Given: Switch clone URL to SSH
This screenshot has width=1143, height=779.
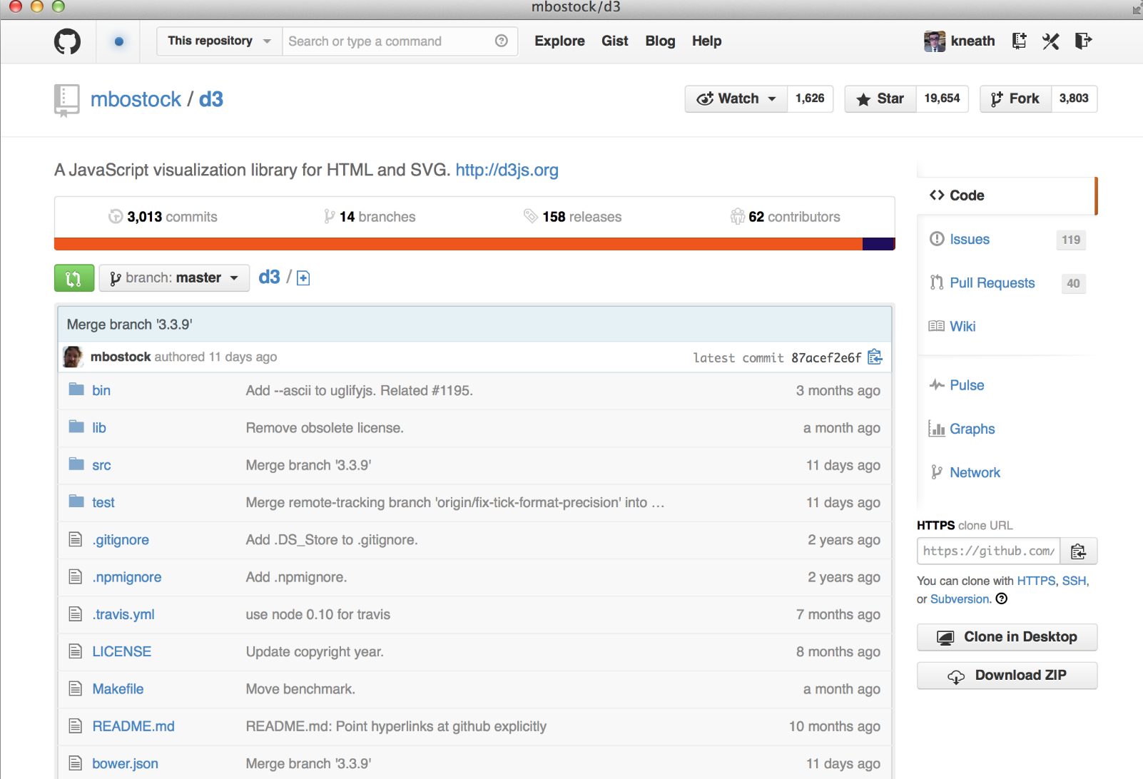Looking at the screenshot, I should tap(1074, 581).
